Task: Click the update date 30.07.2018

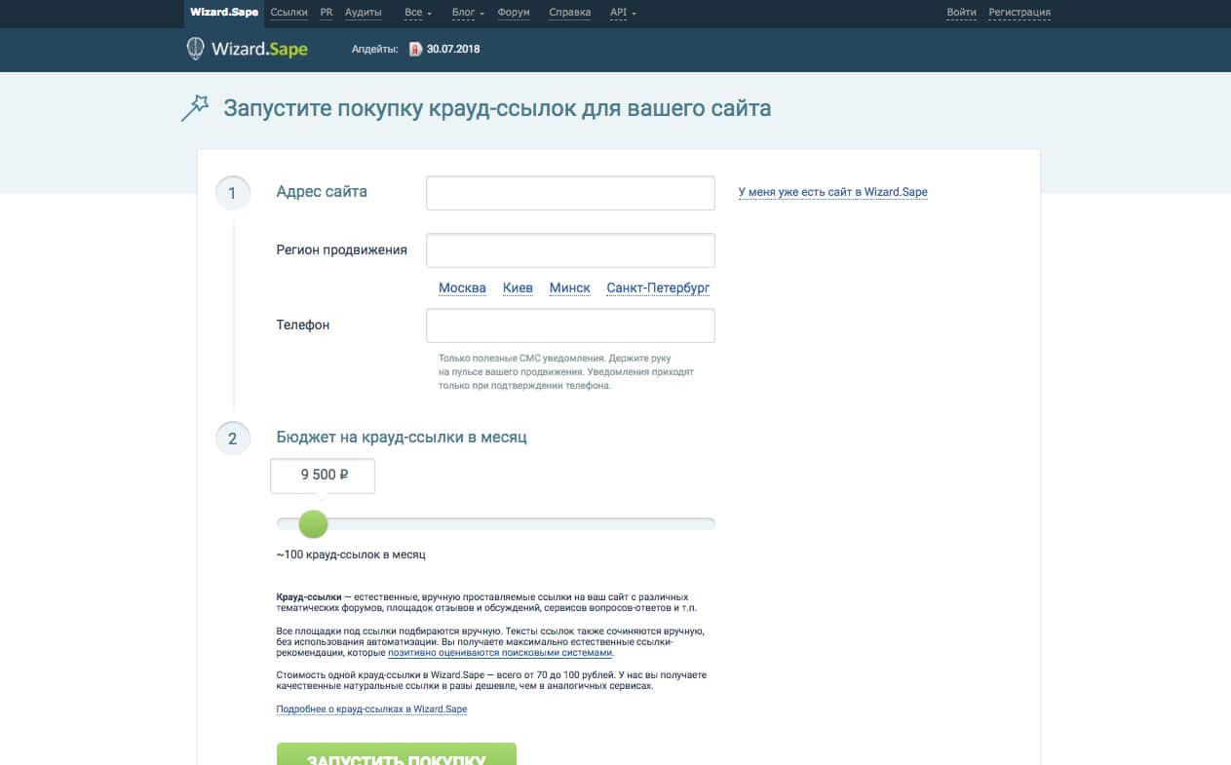Action: (453, 49)
